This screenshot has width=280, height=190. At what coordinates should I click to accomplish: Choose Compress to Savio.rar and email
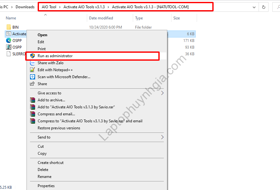click(90, 121)
